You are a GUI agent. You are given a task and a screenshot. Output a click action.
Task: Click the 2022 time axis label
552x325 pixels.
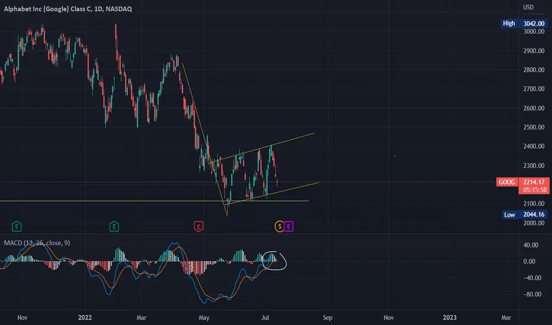point(85,317)
